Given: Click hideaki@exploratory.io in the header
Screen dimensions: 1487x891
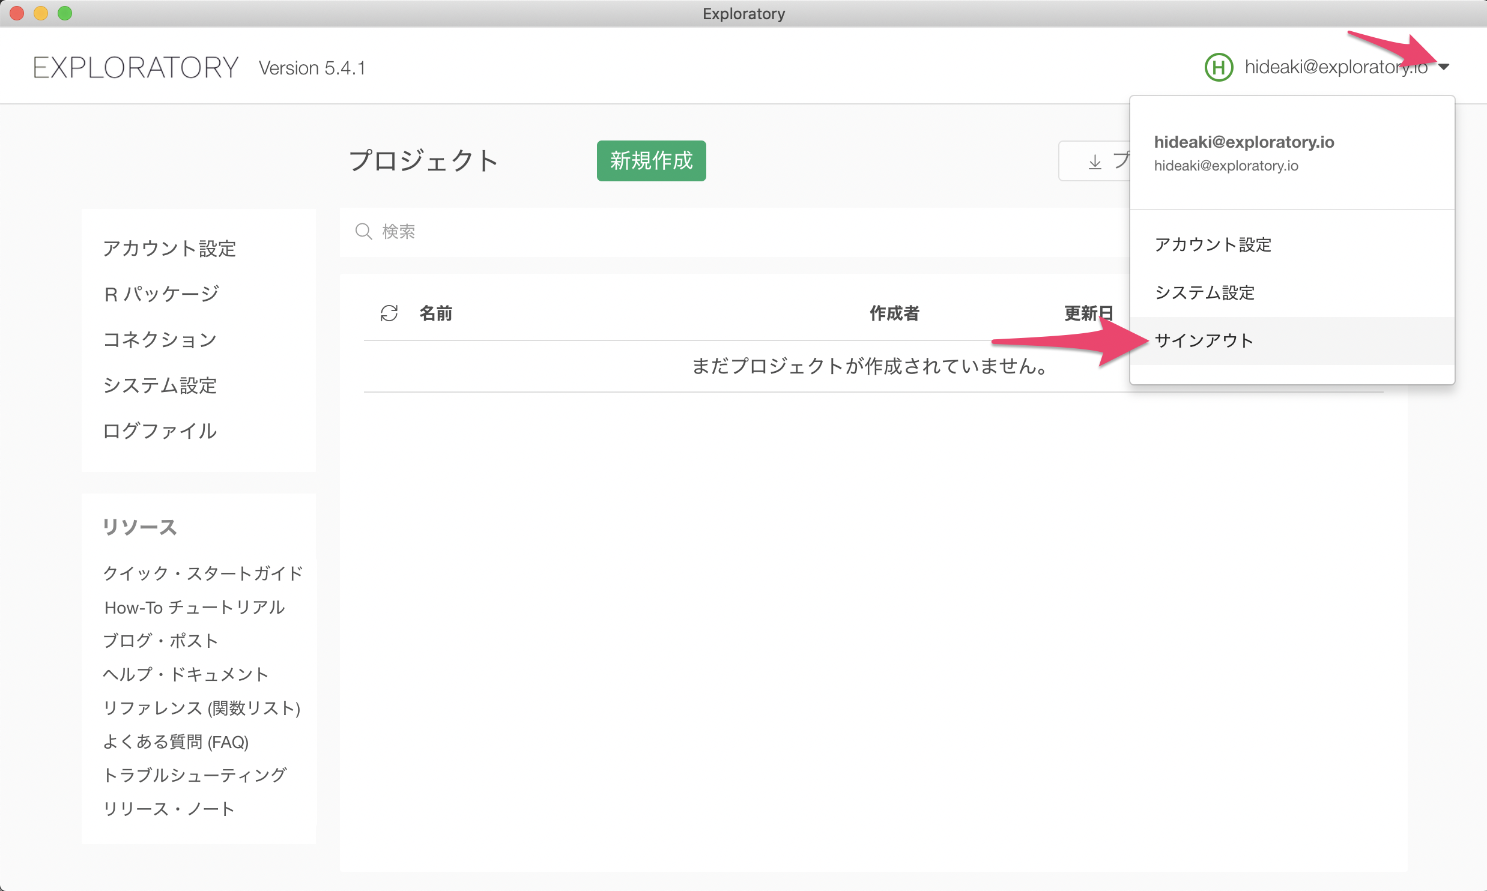Looking at the screenshot, I should (1336, 67).
